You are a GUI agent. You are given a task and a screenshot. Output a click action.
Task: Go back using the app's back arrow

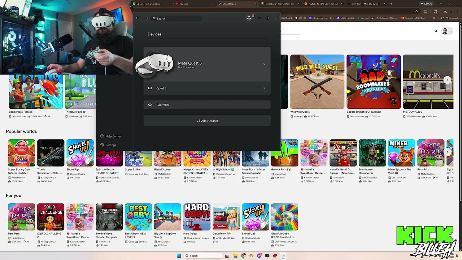coord(138,18)
